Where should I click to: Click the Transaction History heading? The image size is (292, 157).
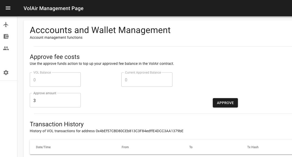click(57, 124)
